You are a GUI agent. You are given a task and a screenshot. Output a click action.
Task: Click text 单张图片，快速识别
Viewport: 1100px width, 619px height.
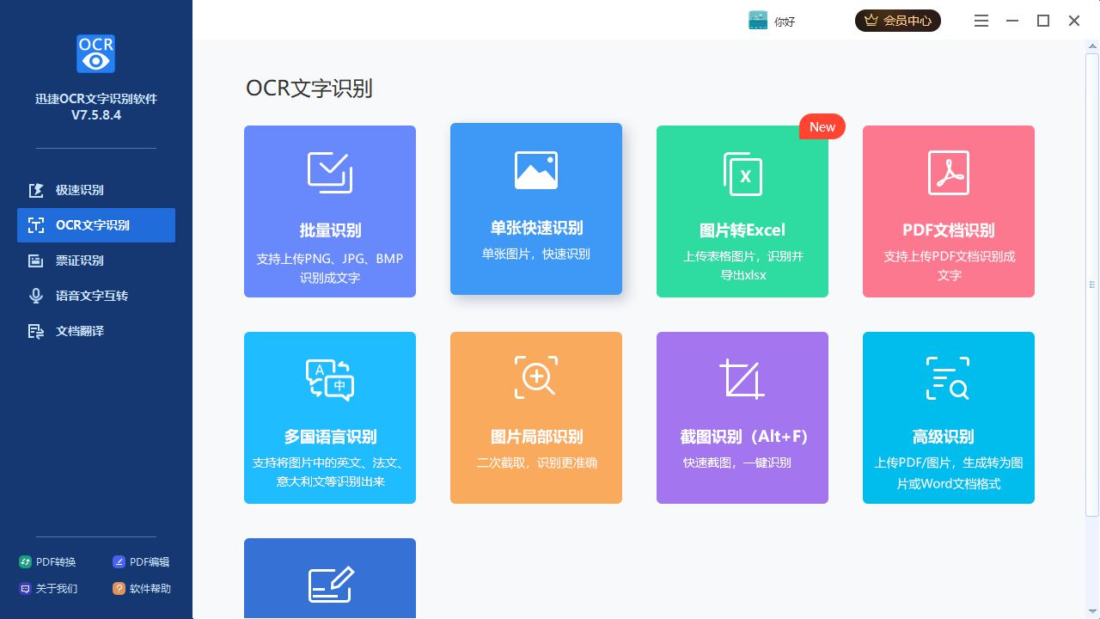coord(536,254)
